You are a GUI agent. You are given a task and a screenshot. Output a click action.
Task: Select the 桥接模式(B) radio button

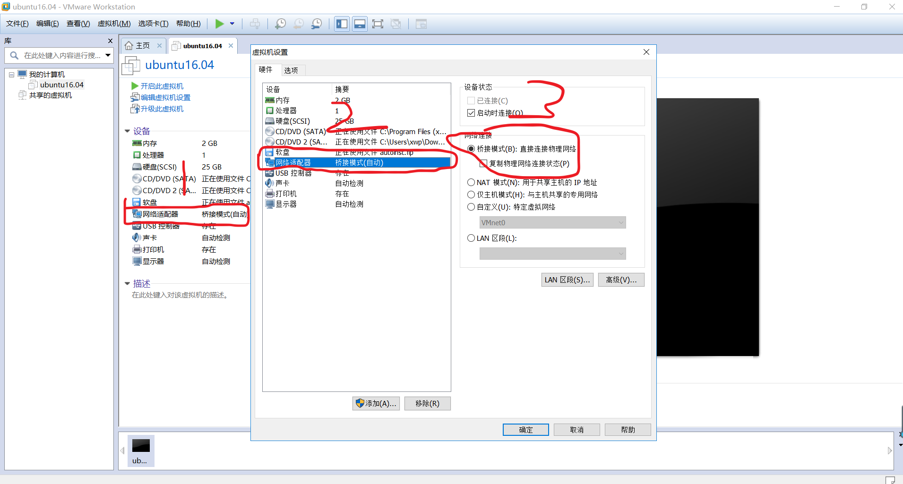(x=471, y=149)
